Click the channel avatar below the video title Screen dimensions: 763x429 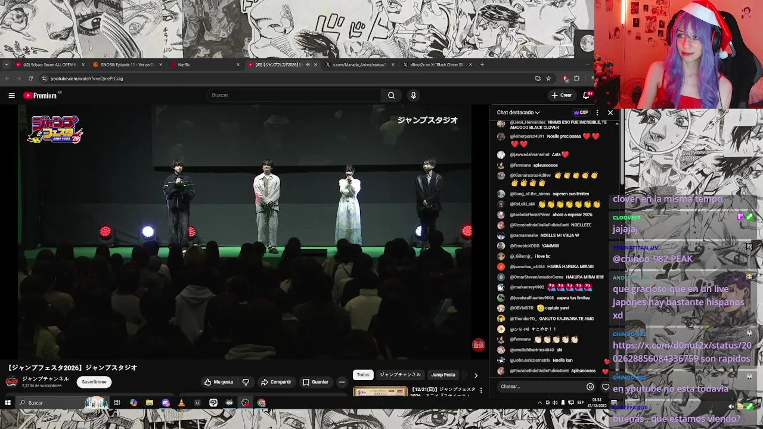(x=12, y=382)
